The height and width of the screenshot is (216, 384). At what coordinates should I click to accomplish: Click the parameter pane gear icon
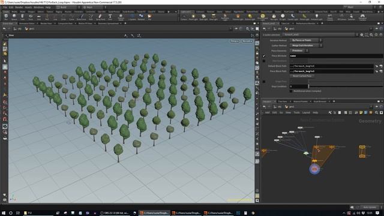(362, 35)
